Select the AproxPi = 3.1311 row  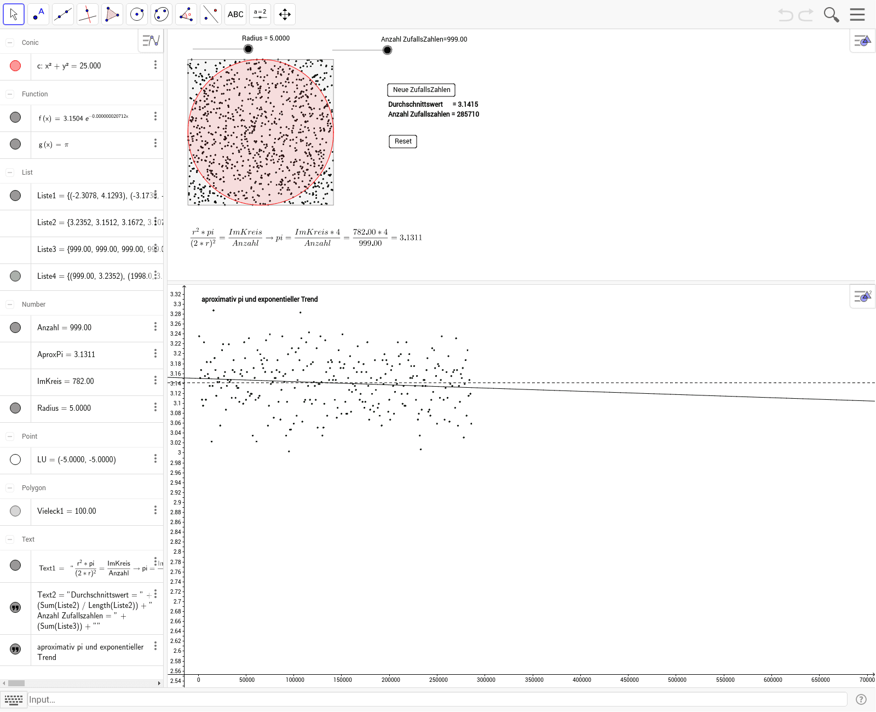(82, 354)
